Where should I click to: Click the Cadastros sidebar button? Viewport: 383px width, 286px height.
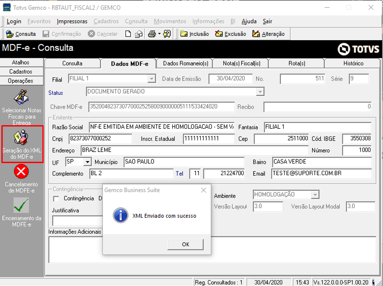click(21, 71)
